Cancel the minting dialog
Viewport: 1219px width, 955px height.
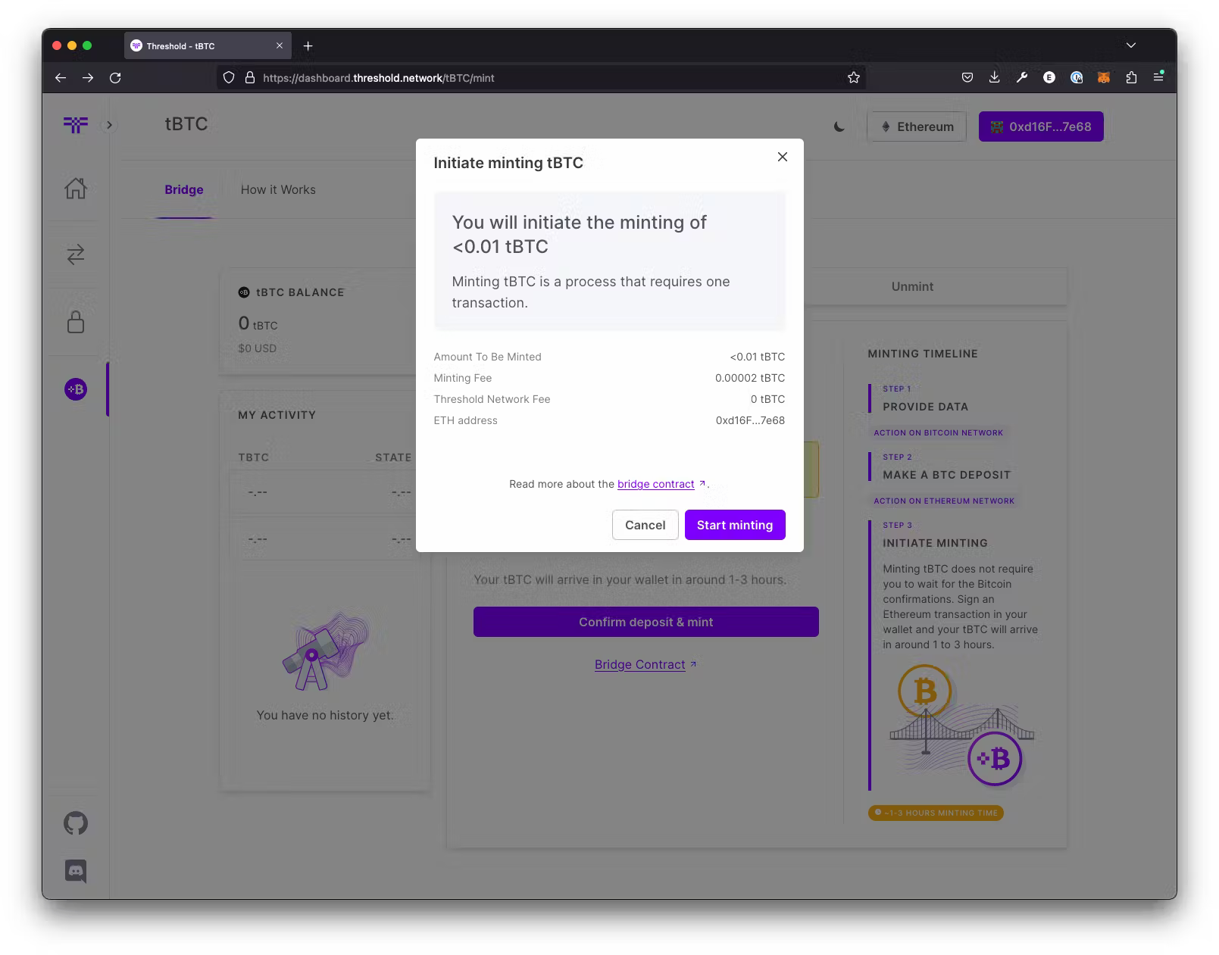(645, 524)
